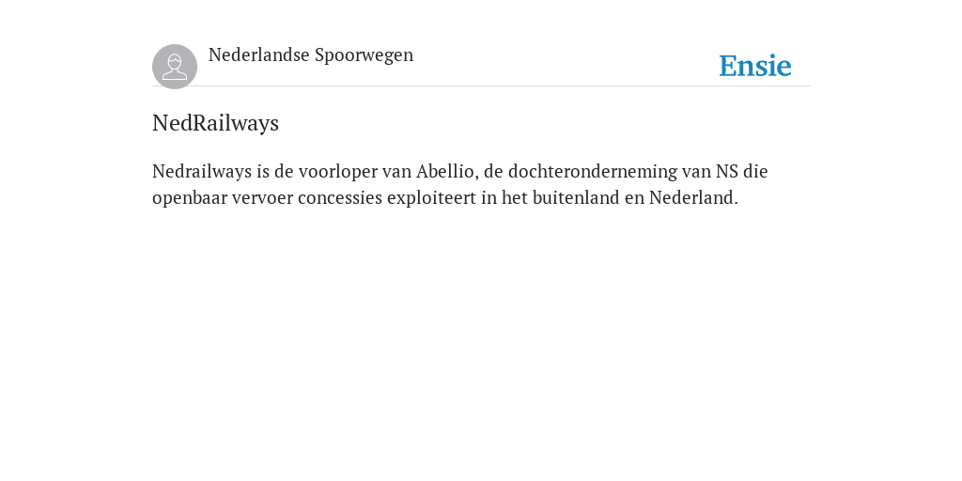Screen dimensions: 962x481
Task: Click the word die ending first line
Action: [755, 171]
